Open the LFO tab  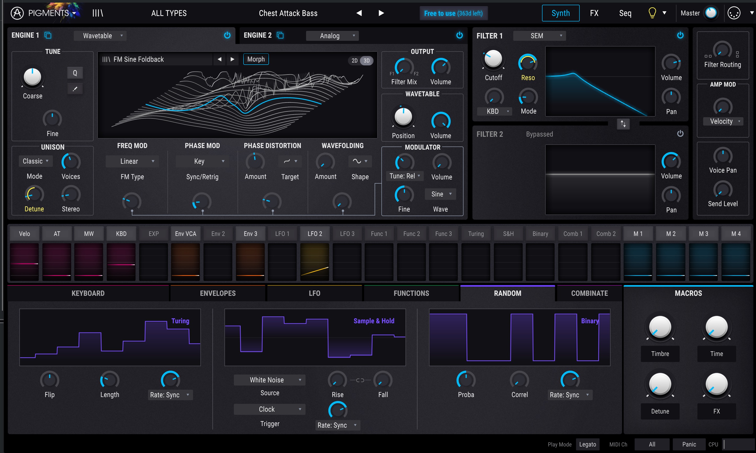pos(314,293)
